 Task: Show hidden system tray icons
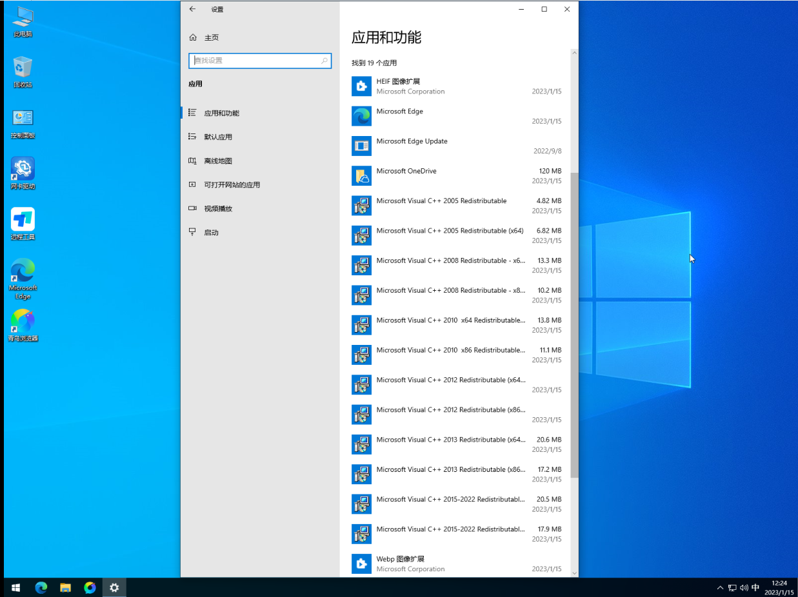[720, 588]
